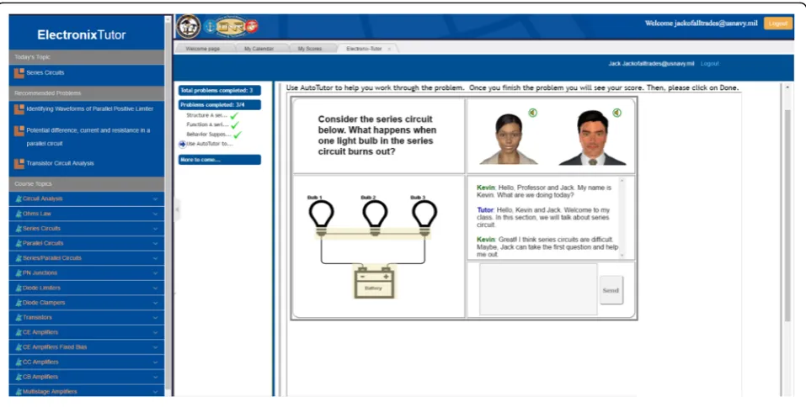Screen dimensions: 806x407
Task: Click the left sidebar vertical scrollbar
Action: [x=167, y=205]
